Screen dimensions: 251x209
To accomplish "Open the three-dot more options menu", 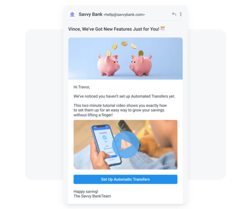I will point(181,14).
